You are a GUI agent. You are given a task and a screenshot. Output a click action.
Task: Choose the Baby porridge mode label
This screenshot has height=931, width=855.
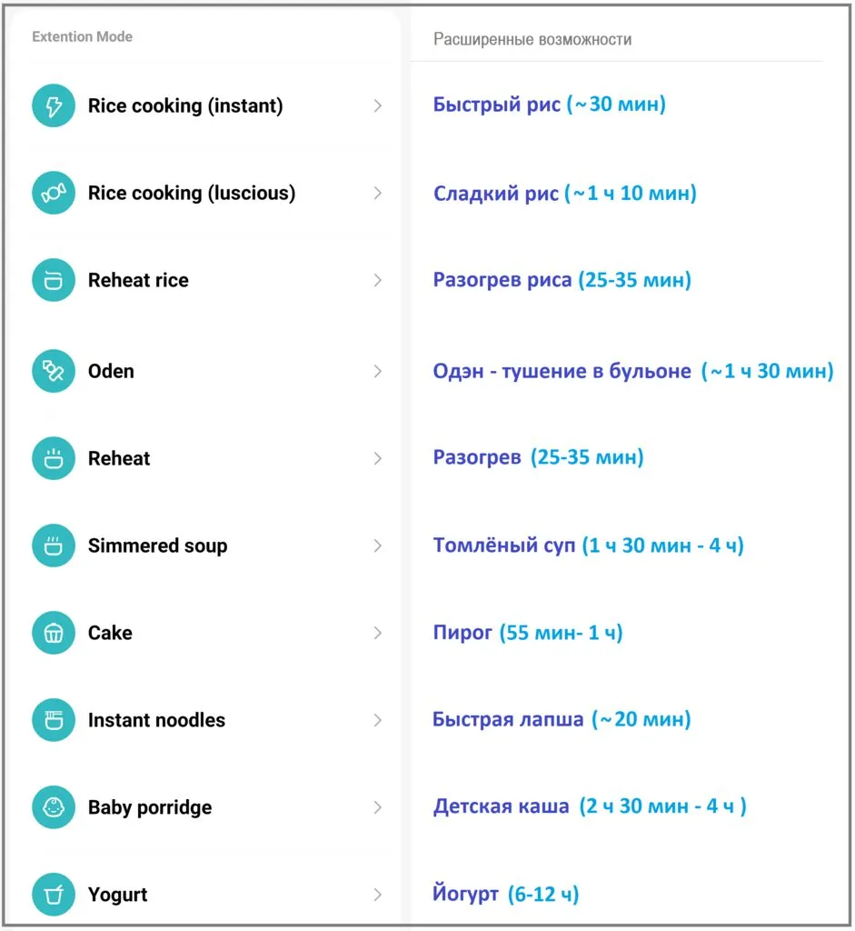(150, 807)
